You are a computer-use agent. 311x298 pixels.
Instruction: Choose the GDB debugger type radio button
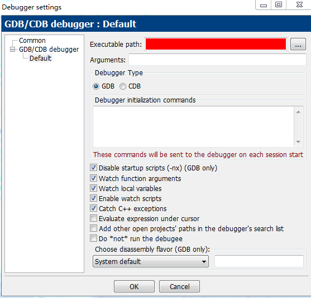click(96, 86)
